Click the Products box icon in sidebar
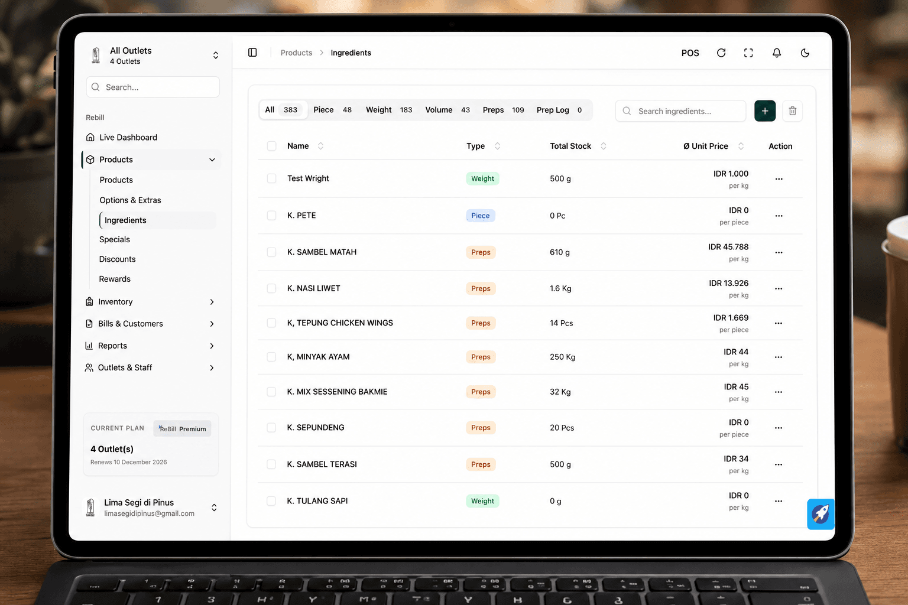Image resolution: width=908 pixels, height=605 pixels. click(x=90, y=160)
